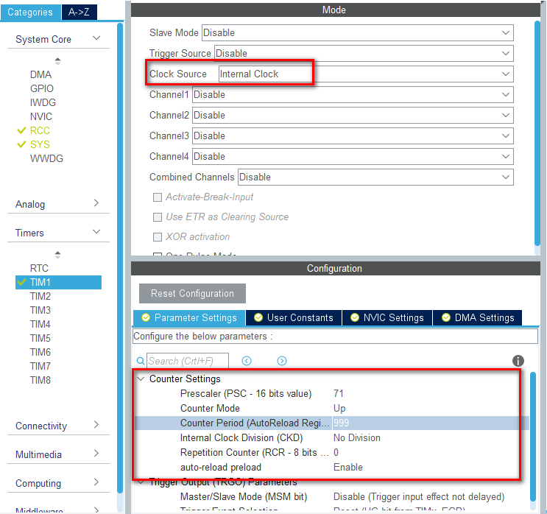
Task: Select the User Constants tab
Action: coord(294,317)
